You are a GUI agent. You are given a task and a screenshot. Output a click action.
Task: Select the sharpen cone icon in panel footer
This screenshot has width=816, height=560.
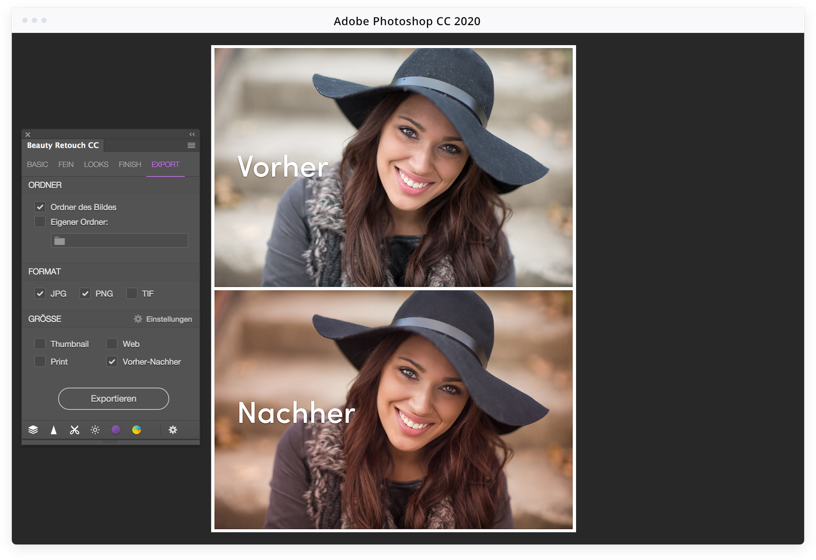(x=54, y=429)
